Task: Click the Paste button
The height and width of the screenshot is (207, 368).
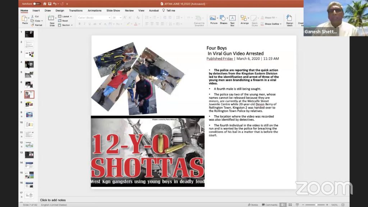Action: [25, 19]
